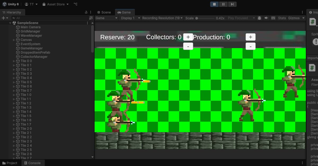Pause play mode with the pause button
The height and width of the screenshot is (166, 318).
[223, 4]
